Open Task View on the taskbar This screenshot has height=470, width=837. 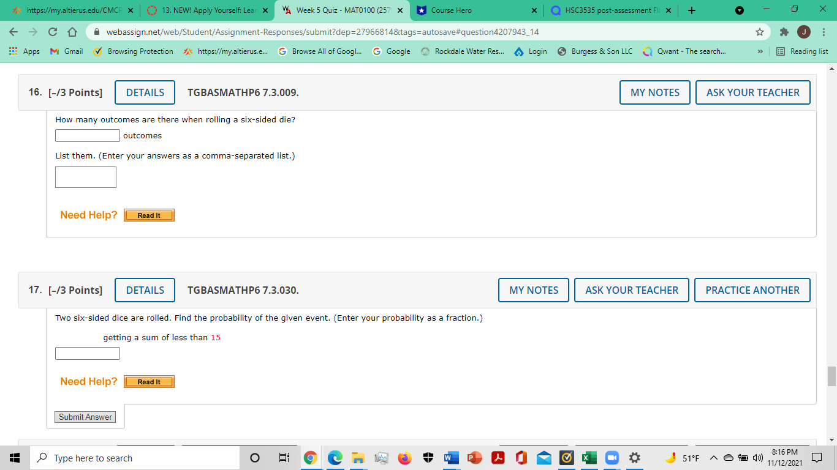[x=284, y=458]
